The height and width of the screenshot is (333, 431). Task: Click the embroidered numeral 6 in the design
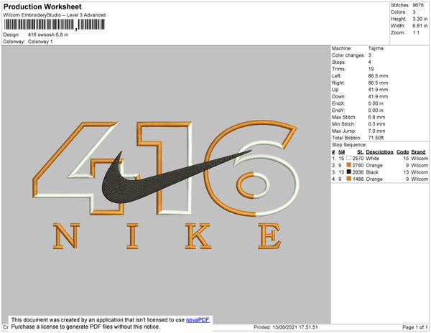pyautogui.click(x=251, y=168)
